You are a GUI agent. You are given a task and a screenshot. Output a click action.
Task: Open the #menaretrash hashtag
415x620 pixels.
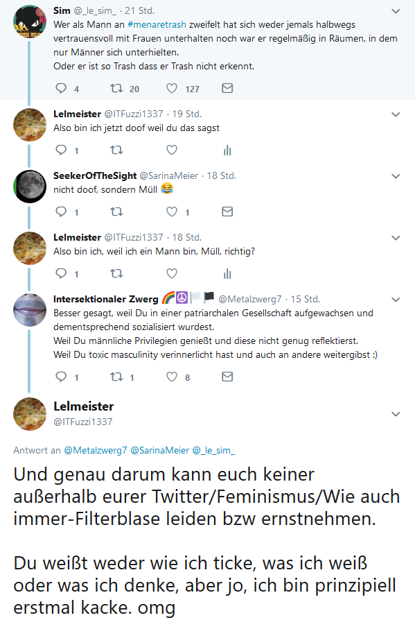click(157, 24)
